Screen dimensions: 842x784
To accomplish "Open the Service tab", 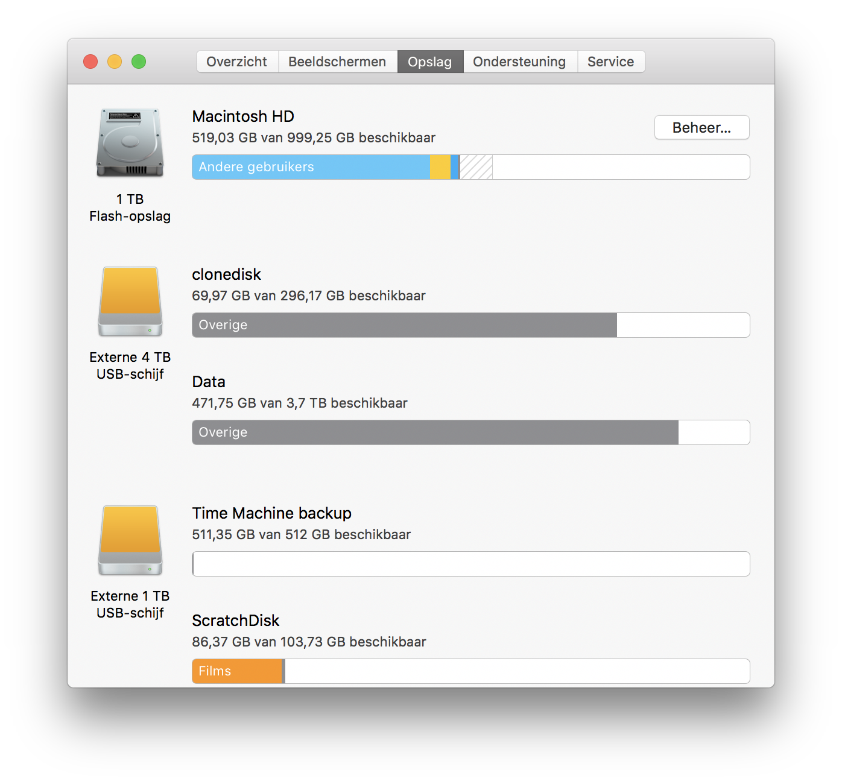I will pos(611,62).
